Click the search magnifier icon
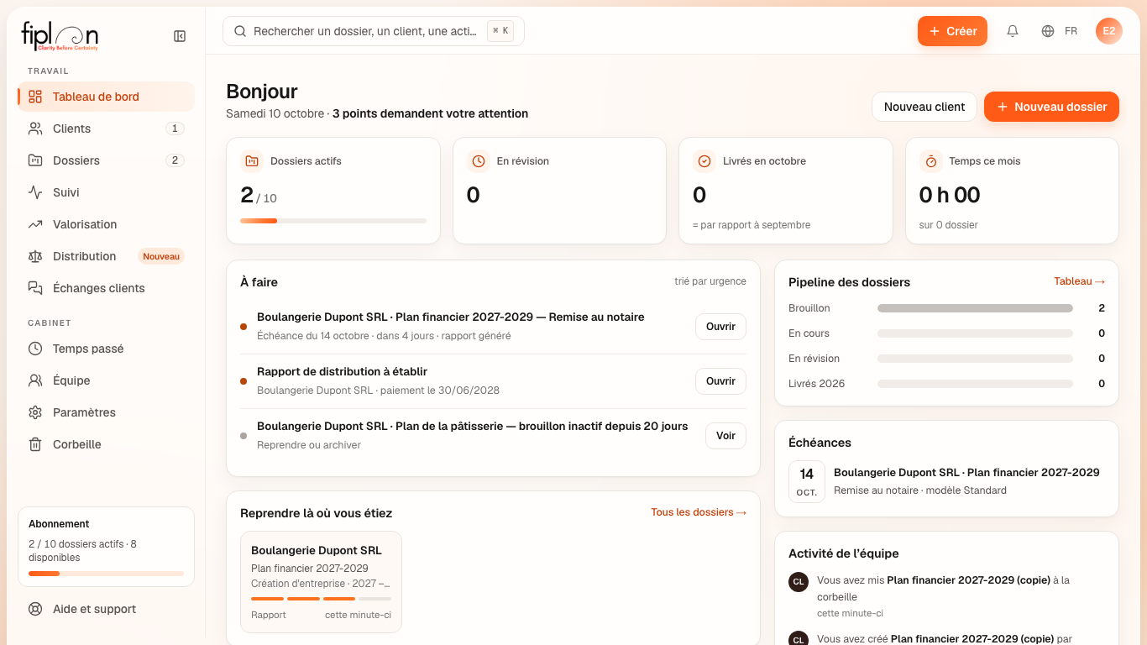Image resolution: width=1147 pixels, height=645 pixels. point(240,31)
